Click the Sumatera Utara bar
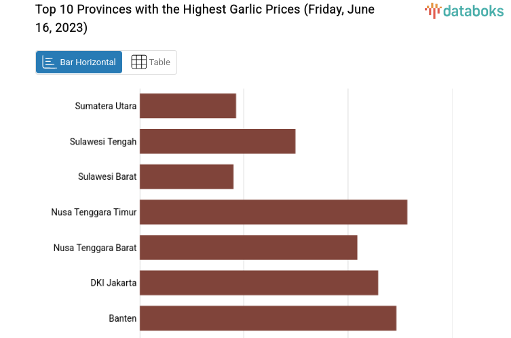 point(188,106)
